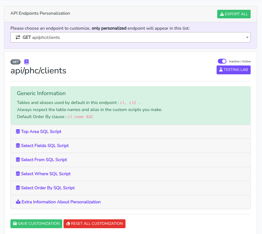
Task: Click the database icon beside Top Area SQL Script
Action: tap(18, 132)
